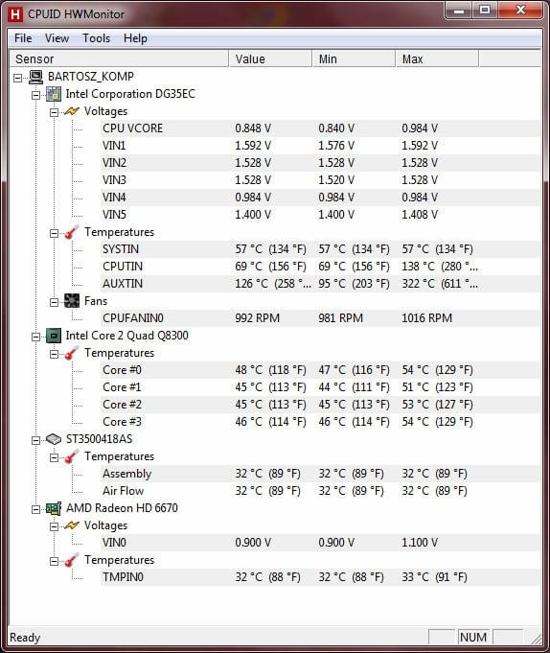
Task: Click the thermometer icon above the TMPIN0 row
Action: click(72, 560)
